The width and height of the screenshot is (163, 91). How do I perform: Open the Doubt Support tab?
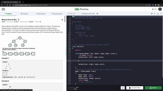tap(57, 14)
